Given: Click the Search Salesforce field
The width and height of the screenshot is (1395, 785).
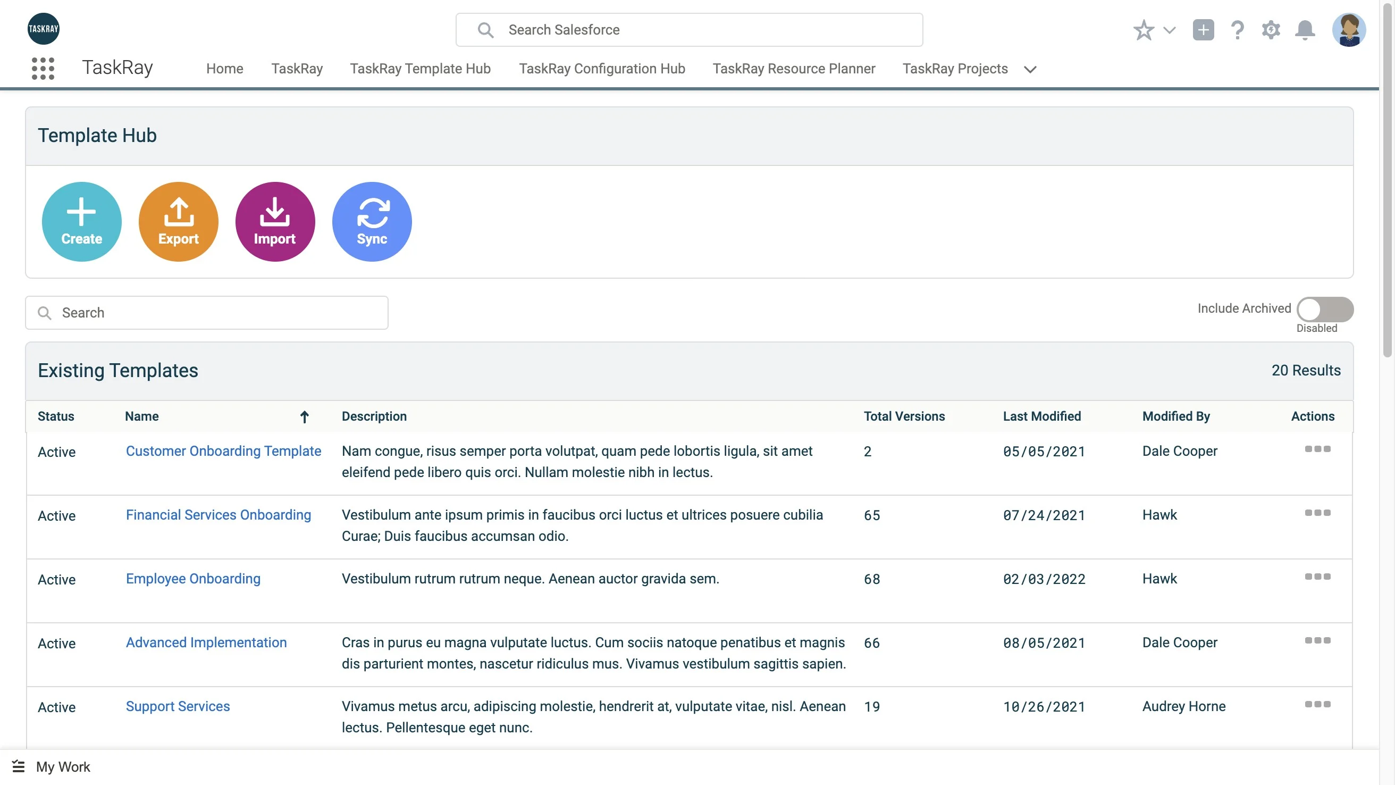Looking at the screenshot, I should point(689,30).
